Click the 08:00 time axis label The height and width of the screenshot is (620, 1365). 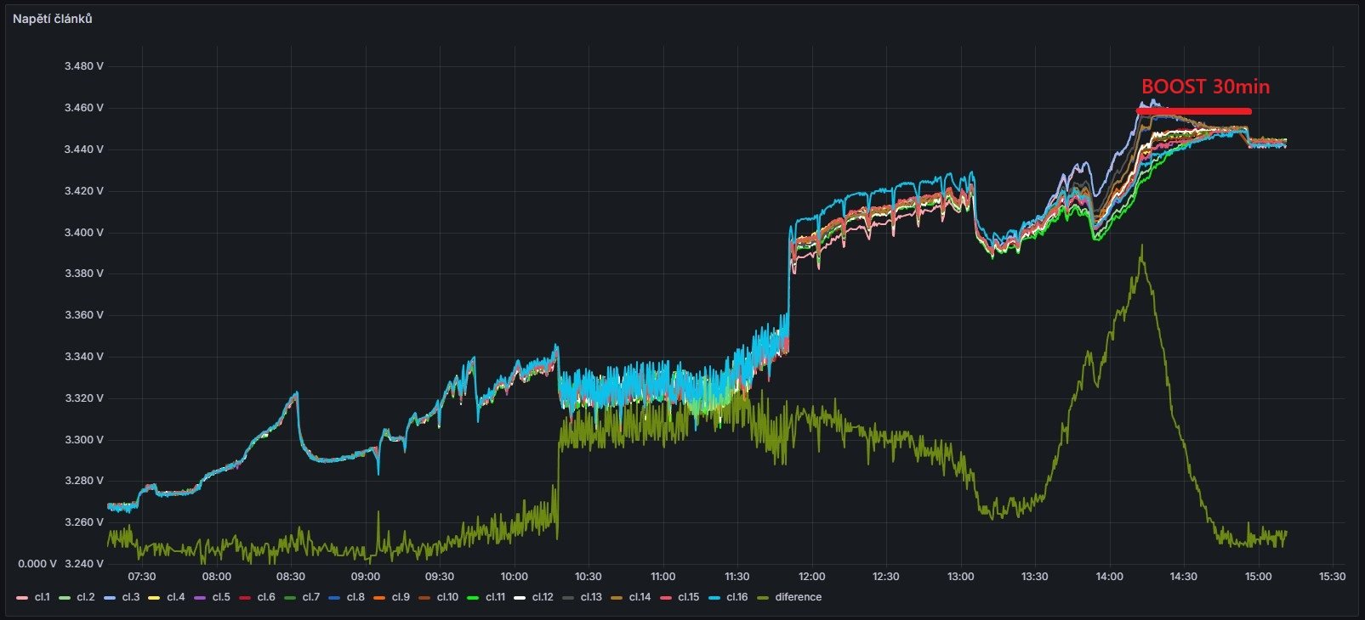point(216,577)
